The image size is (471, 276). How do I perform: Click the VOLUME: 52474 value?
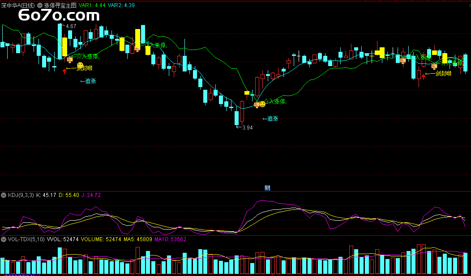tap(101, 239)
